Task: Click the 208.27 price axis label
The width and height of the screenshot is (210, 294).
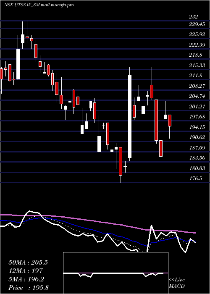Action: pos(197,86)
